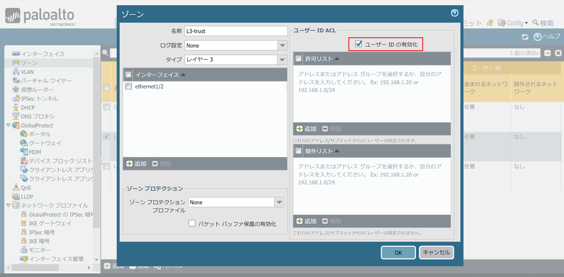Click 追加 under 除外リスト
Screen dimensions: 564x277
click(x=307, y=221)
